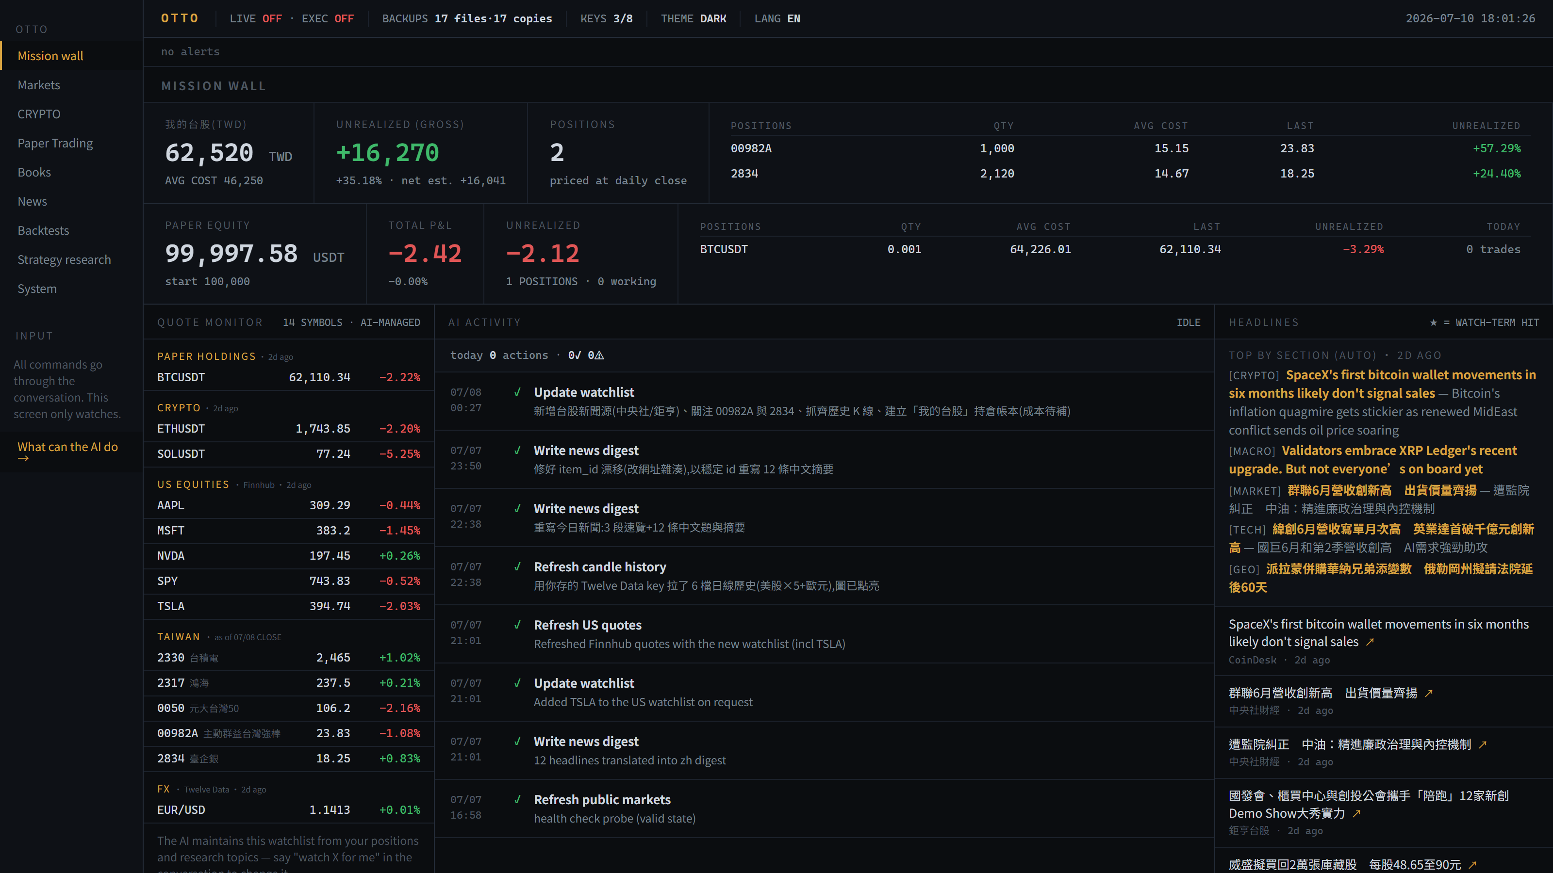Open the [MACRO] XRP Ledger validators headline
Viewport: 1553px width, 873px height.
(1373, 460)
